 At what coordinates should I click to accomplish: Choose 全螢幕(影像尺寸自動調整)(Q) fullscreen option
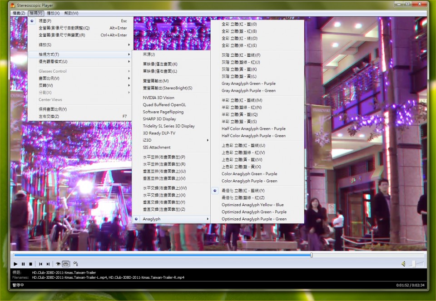pyautogui.click(x=80, y=28)
